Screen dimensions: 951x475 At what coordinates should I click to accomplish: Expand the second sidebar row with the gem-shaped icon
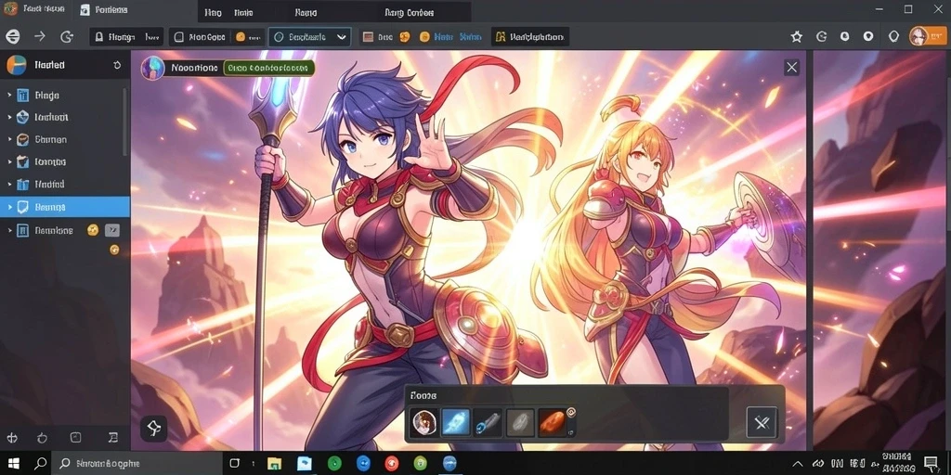(x=9, y=117)
